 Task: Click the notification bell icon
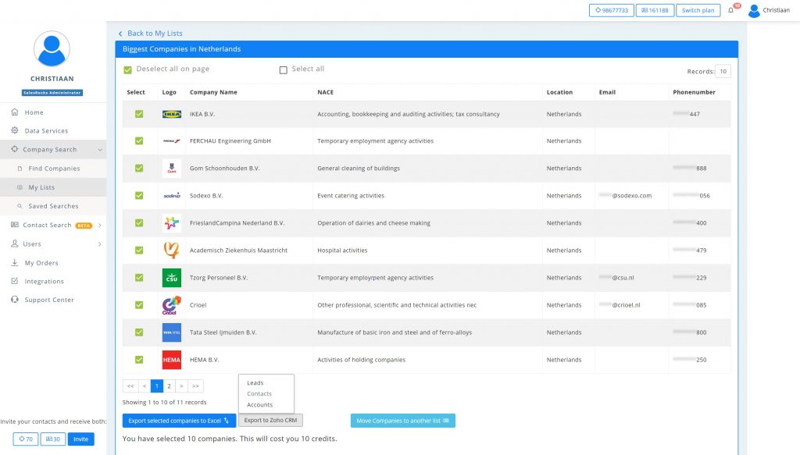coord(731,10)
